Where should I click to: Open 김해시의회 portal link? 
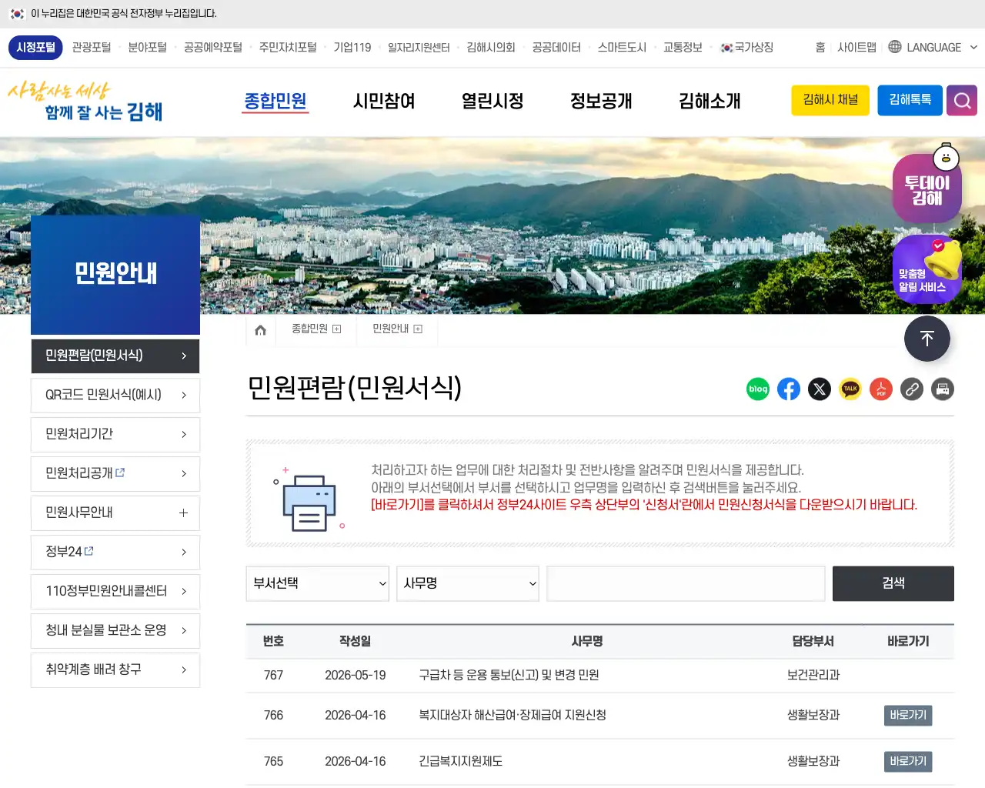491,47
